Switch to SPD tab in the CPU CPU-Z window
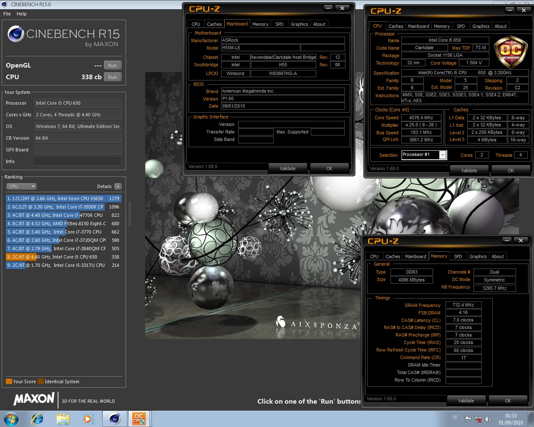The width and height of the screenshot is (534, 427). [461, 26]
